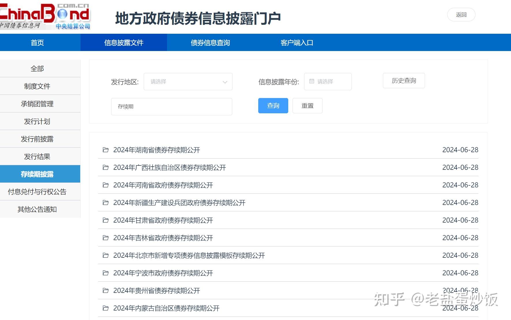Click the 查询 button

coord(273,106)
